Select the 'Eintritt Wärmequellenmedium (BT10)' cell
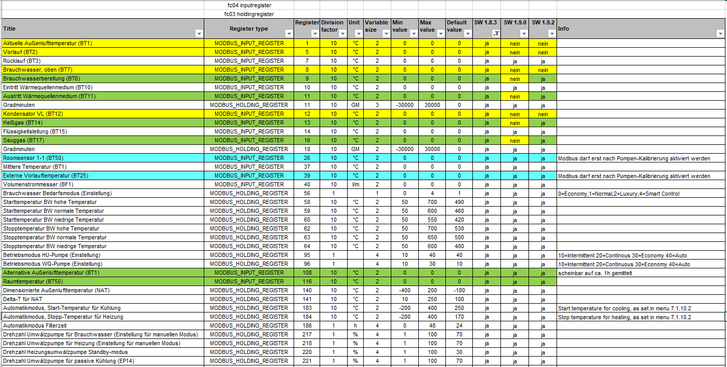The width and height of the screenshot is (727, 367). [x=102, y=87]
